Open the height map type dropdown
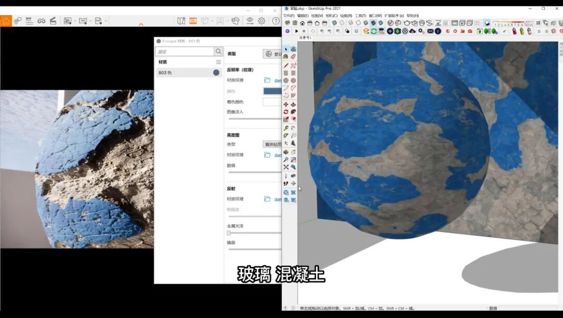Viewport: 563px width, 318px height. (272, 144)
